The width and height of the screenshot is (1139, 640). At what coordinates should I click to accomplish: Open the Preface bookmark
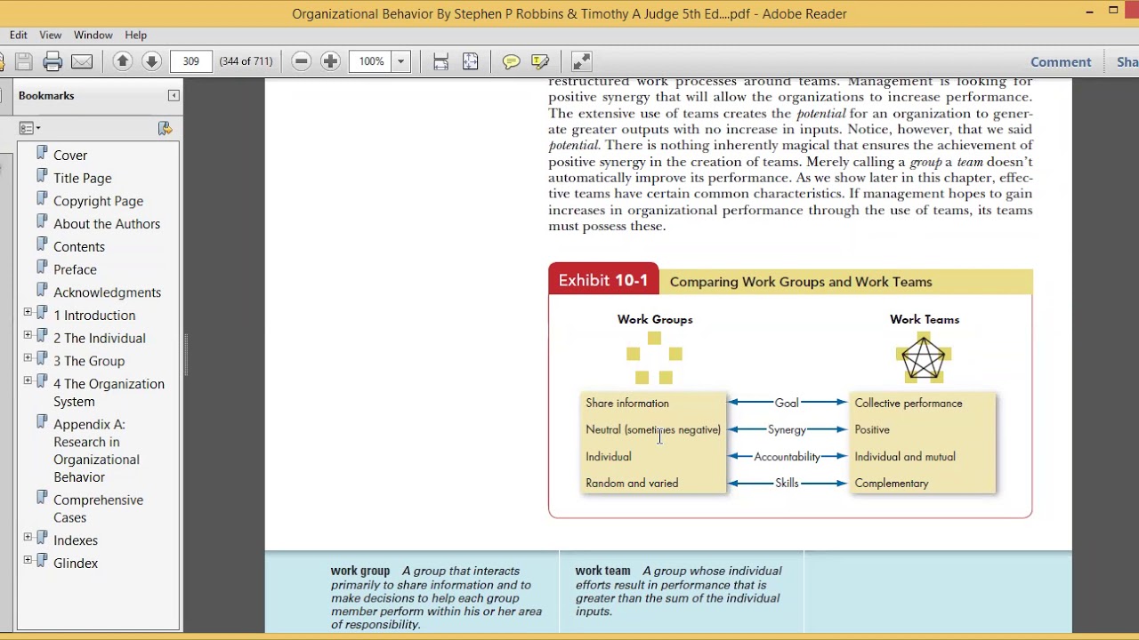tap(75, 269)
